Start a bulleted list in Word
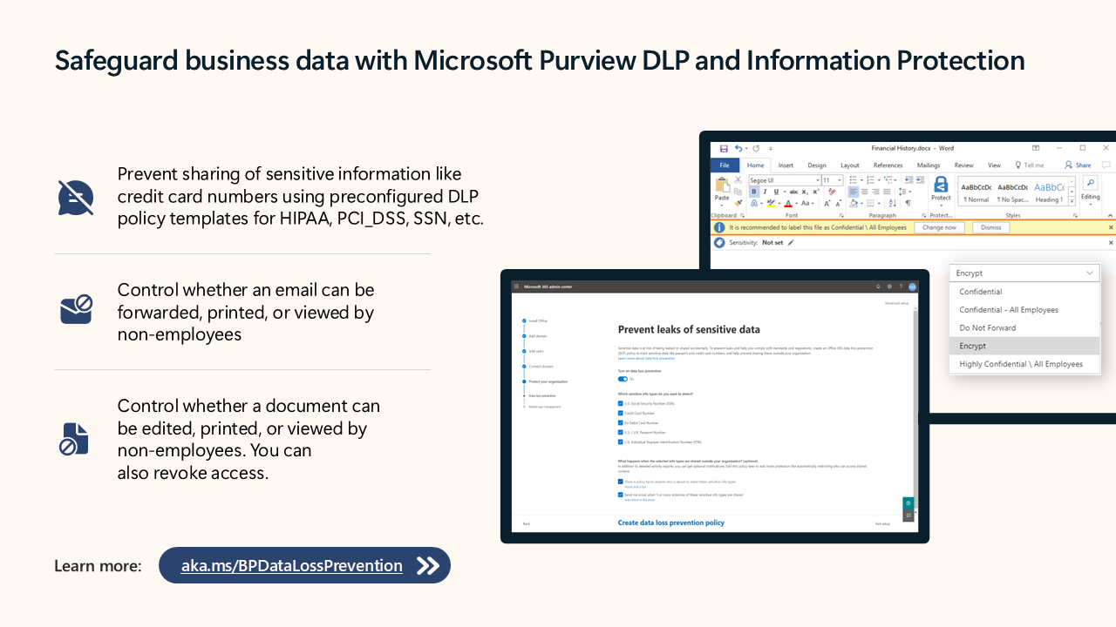Screen dimensions: 1116x627 click(854, 180)
